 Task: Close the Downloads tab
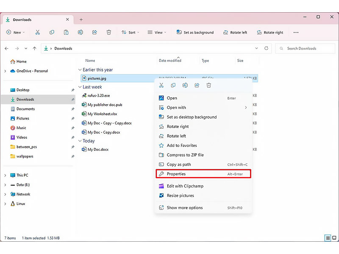[67, 19]
